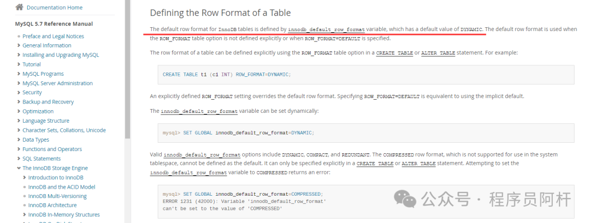Expand the Installing and Upgrading MySQL section
The width and height of the screenshot is (590, 223).
point(19,55)
